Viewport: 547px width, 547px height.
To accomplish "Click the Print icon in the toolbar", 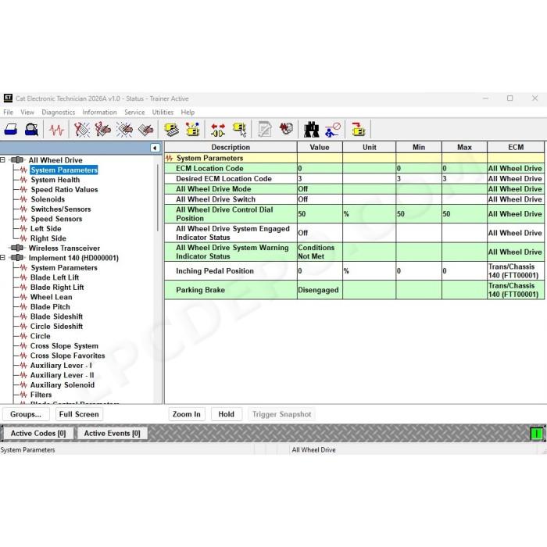I will (11, 130).
